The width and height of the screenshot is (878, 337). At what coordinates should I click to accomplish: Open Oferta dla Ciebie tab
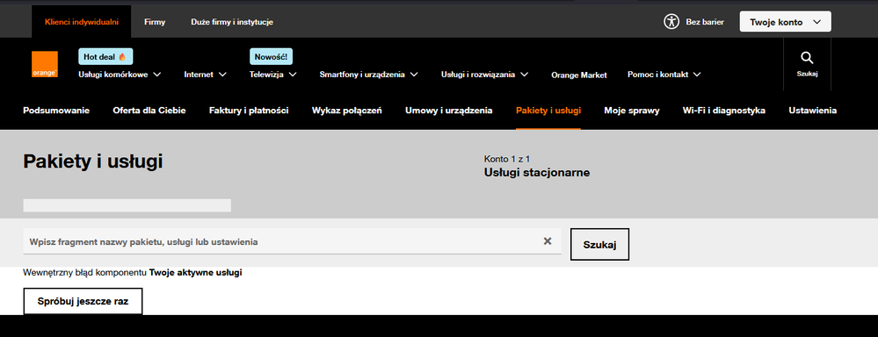tap(149, 111)
